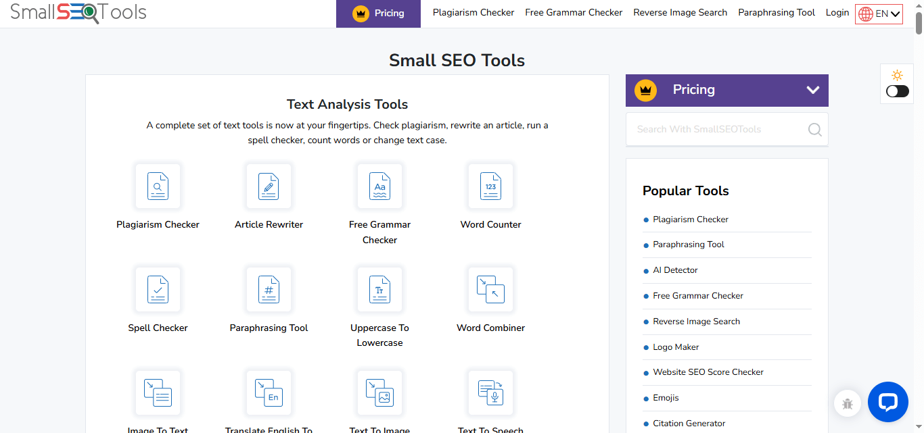This screenshot has width=924, height=433.
Task: Open the Text To Speech tool icon
Action: click(490, 392)
